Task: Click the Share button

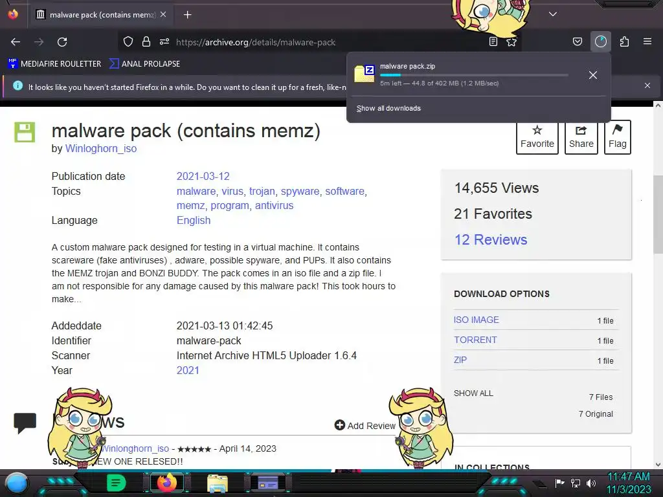Action: point(581,137)
